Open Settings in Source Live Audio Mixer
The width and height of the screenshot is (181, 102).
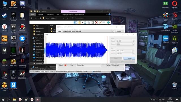(x=119, y=31)
